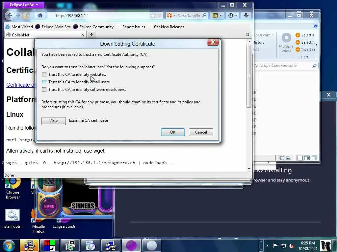Click the Forward arrow in the browser toolbar
The width and height of the screenshot is (337, 252).
click(x=18, y=15)
